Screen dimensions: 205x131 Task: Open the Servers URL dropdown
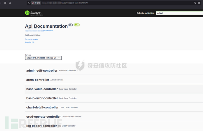(43, 58)
